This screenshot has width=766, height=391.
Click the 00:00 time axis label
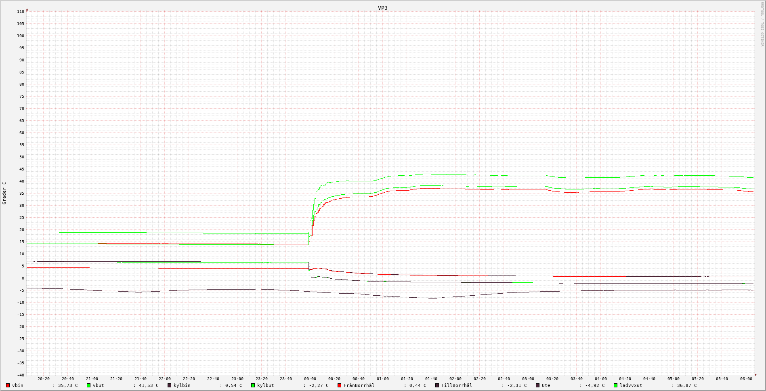click(310, 379)
